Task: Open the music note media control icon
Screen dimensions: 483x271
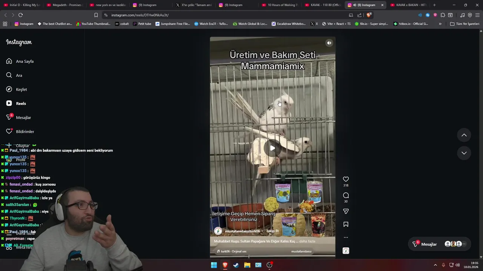Action: 462,15
